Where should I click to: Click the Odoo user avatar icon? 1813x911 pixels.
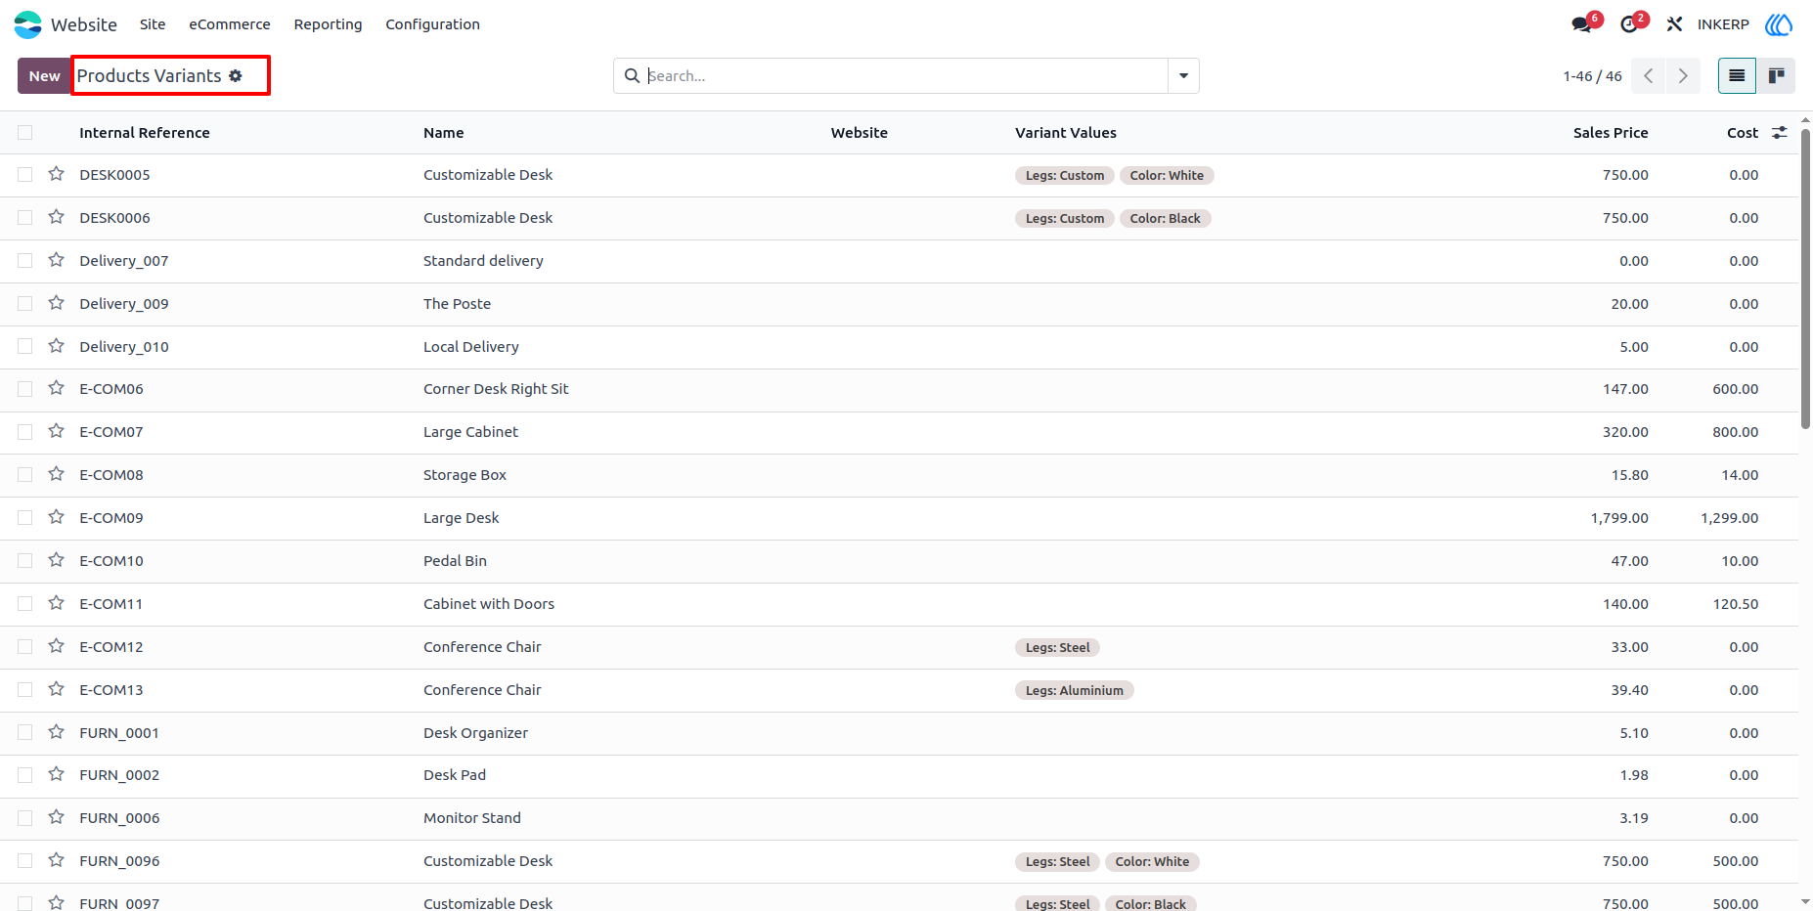click(x=1779, y=24)
